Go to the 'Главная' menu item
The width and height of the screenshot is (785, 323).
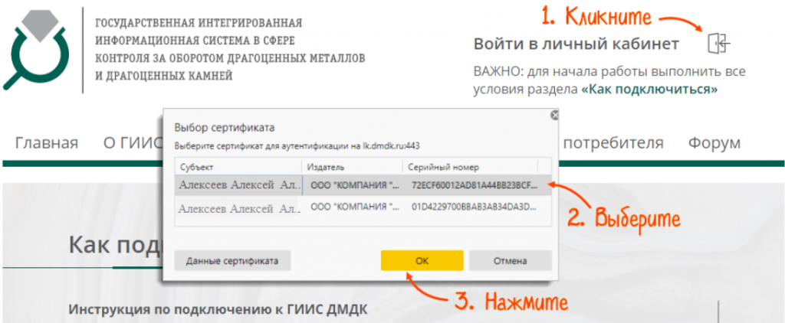click(x=47, y=143)
